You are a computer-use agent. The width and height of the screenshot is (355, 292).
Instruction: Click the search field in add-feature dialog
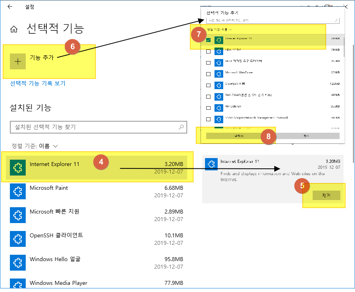coord(273,21)
